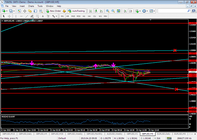The height and width of the screenshot is (140, 197).
Task: Click the connection status 286627/150 kb
Action: coord(184,138)
